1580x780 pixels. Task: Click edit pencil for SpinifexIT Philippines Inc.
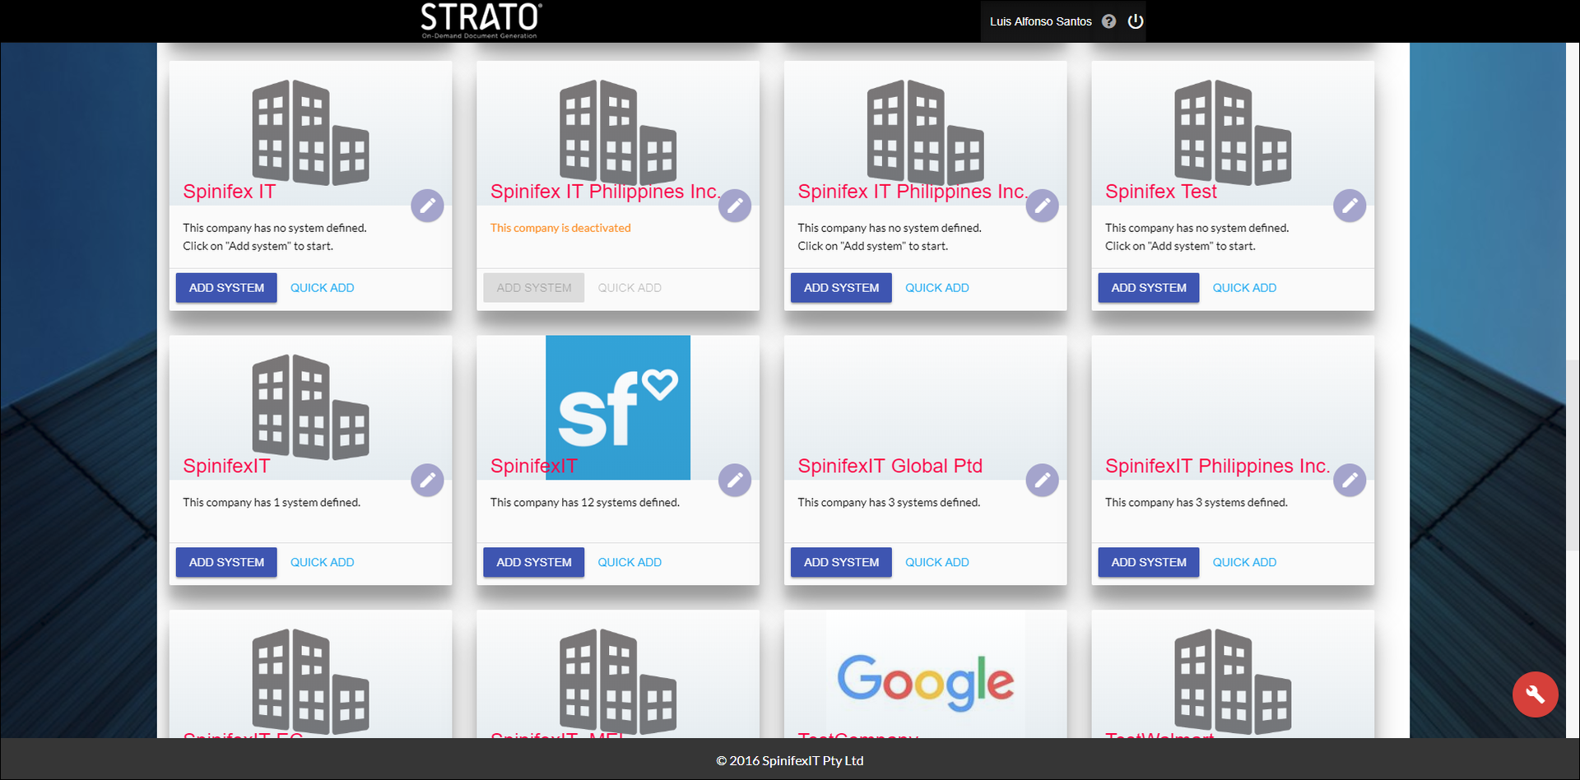click(x=1349, y=480)
